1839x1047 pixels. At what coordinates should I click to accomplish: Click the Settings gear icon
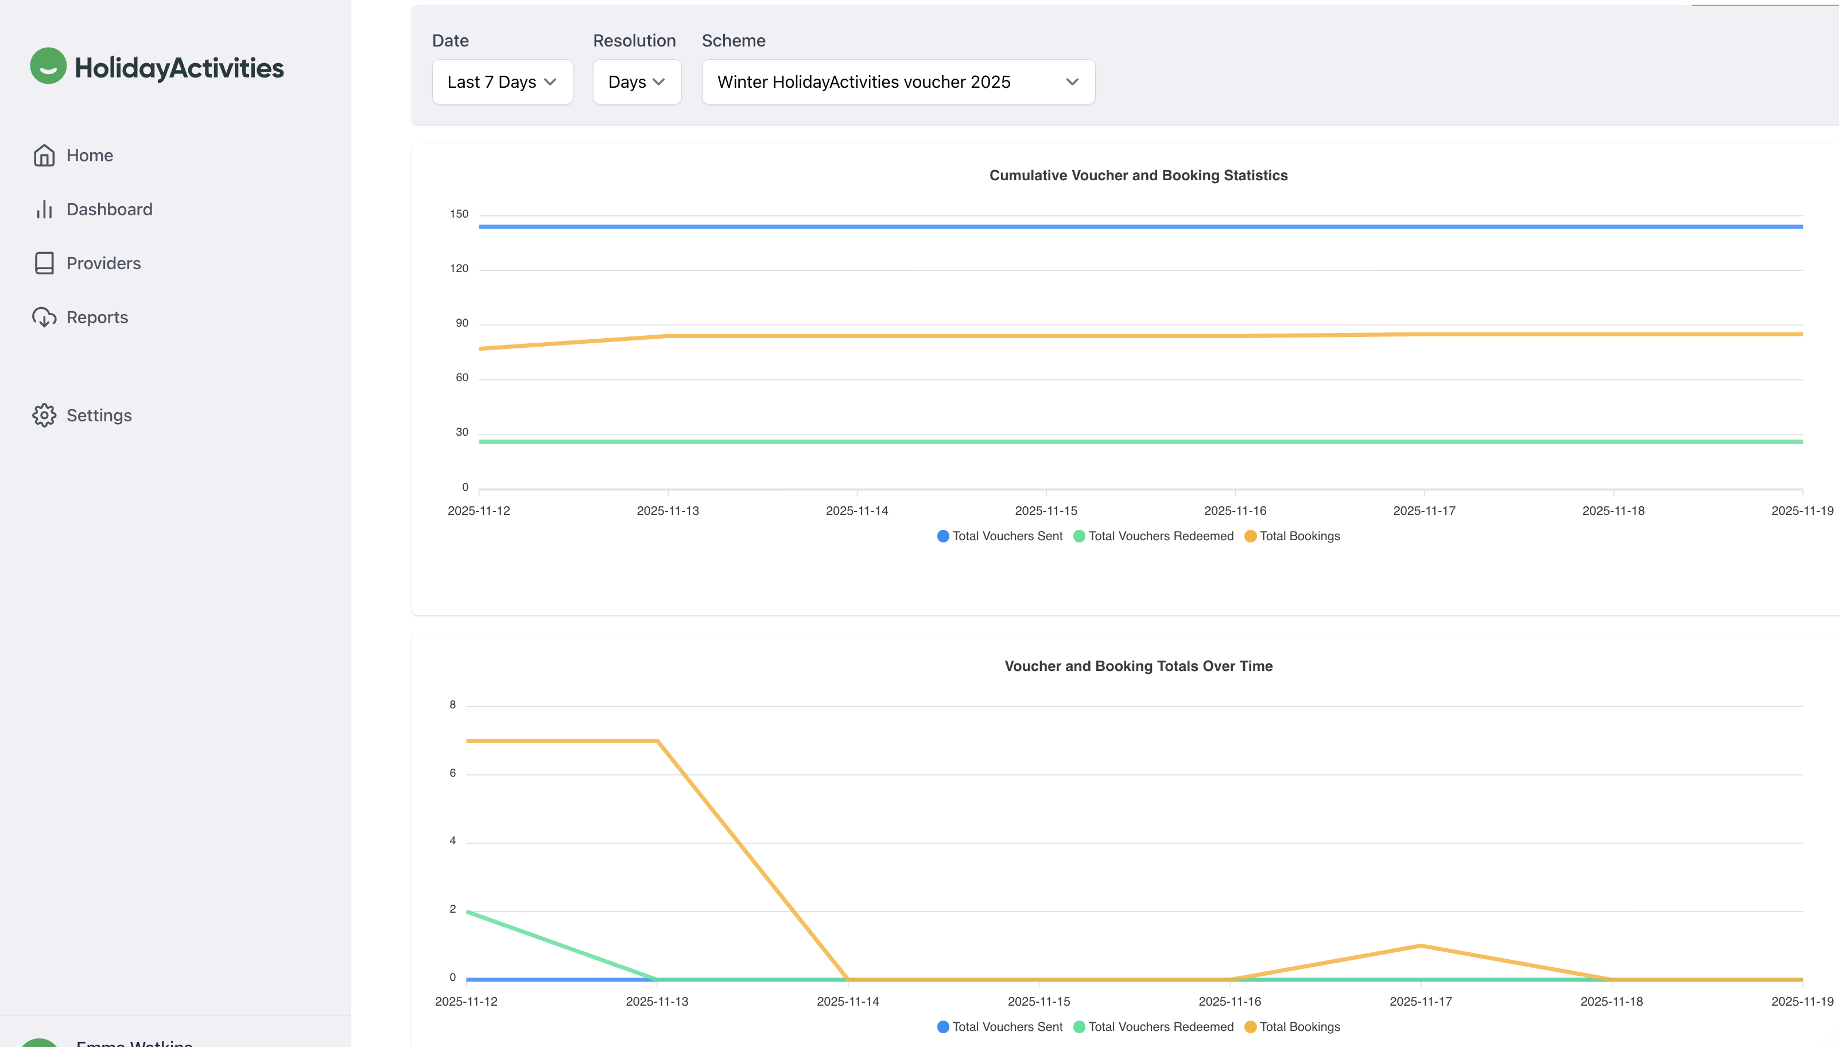point(44,415)
